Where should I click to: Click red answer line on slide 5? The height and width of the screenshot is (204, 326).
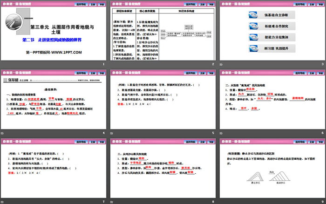(134, 104)
